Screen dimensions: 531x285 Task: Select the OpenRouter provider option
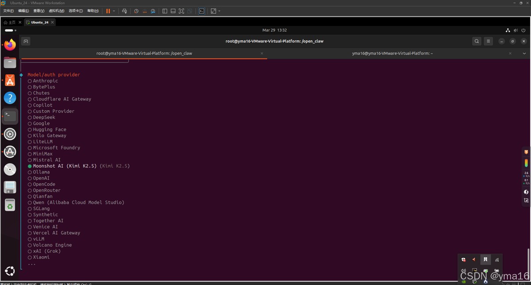coord(44,190)
